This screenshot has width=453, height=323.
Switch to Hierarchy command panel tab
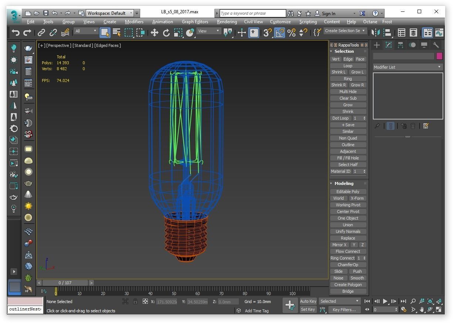pyautogui.click(x=400, y=45)
